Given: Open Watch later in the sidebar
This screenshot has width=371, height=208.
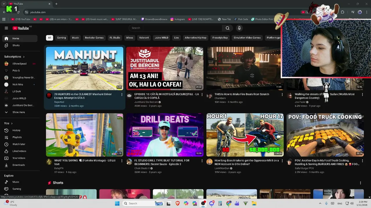Looking at the screenshot, I should coord(19,144).
